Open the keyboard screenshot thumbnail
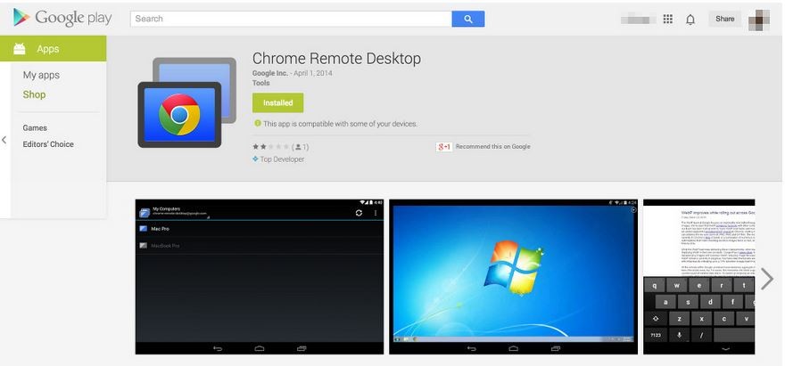785x366 pixels. tap(698, 276)
